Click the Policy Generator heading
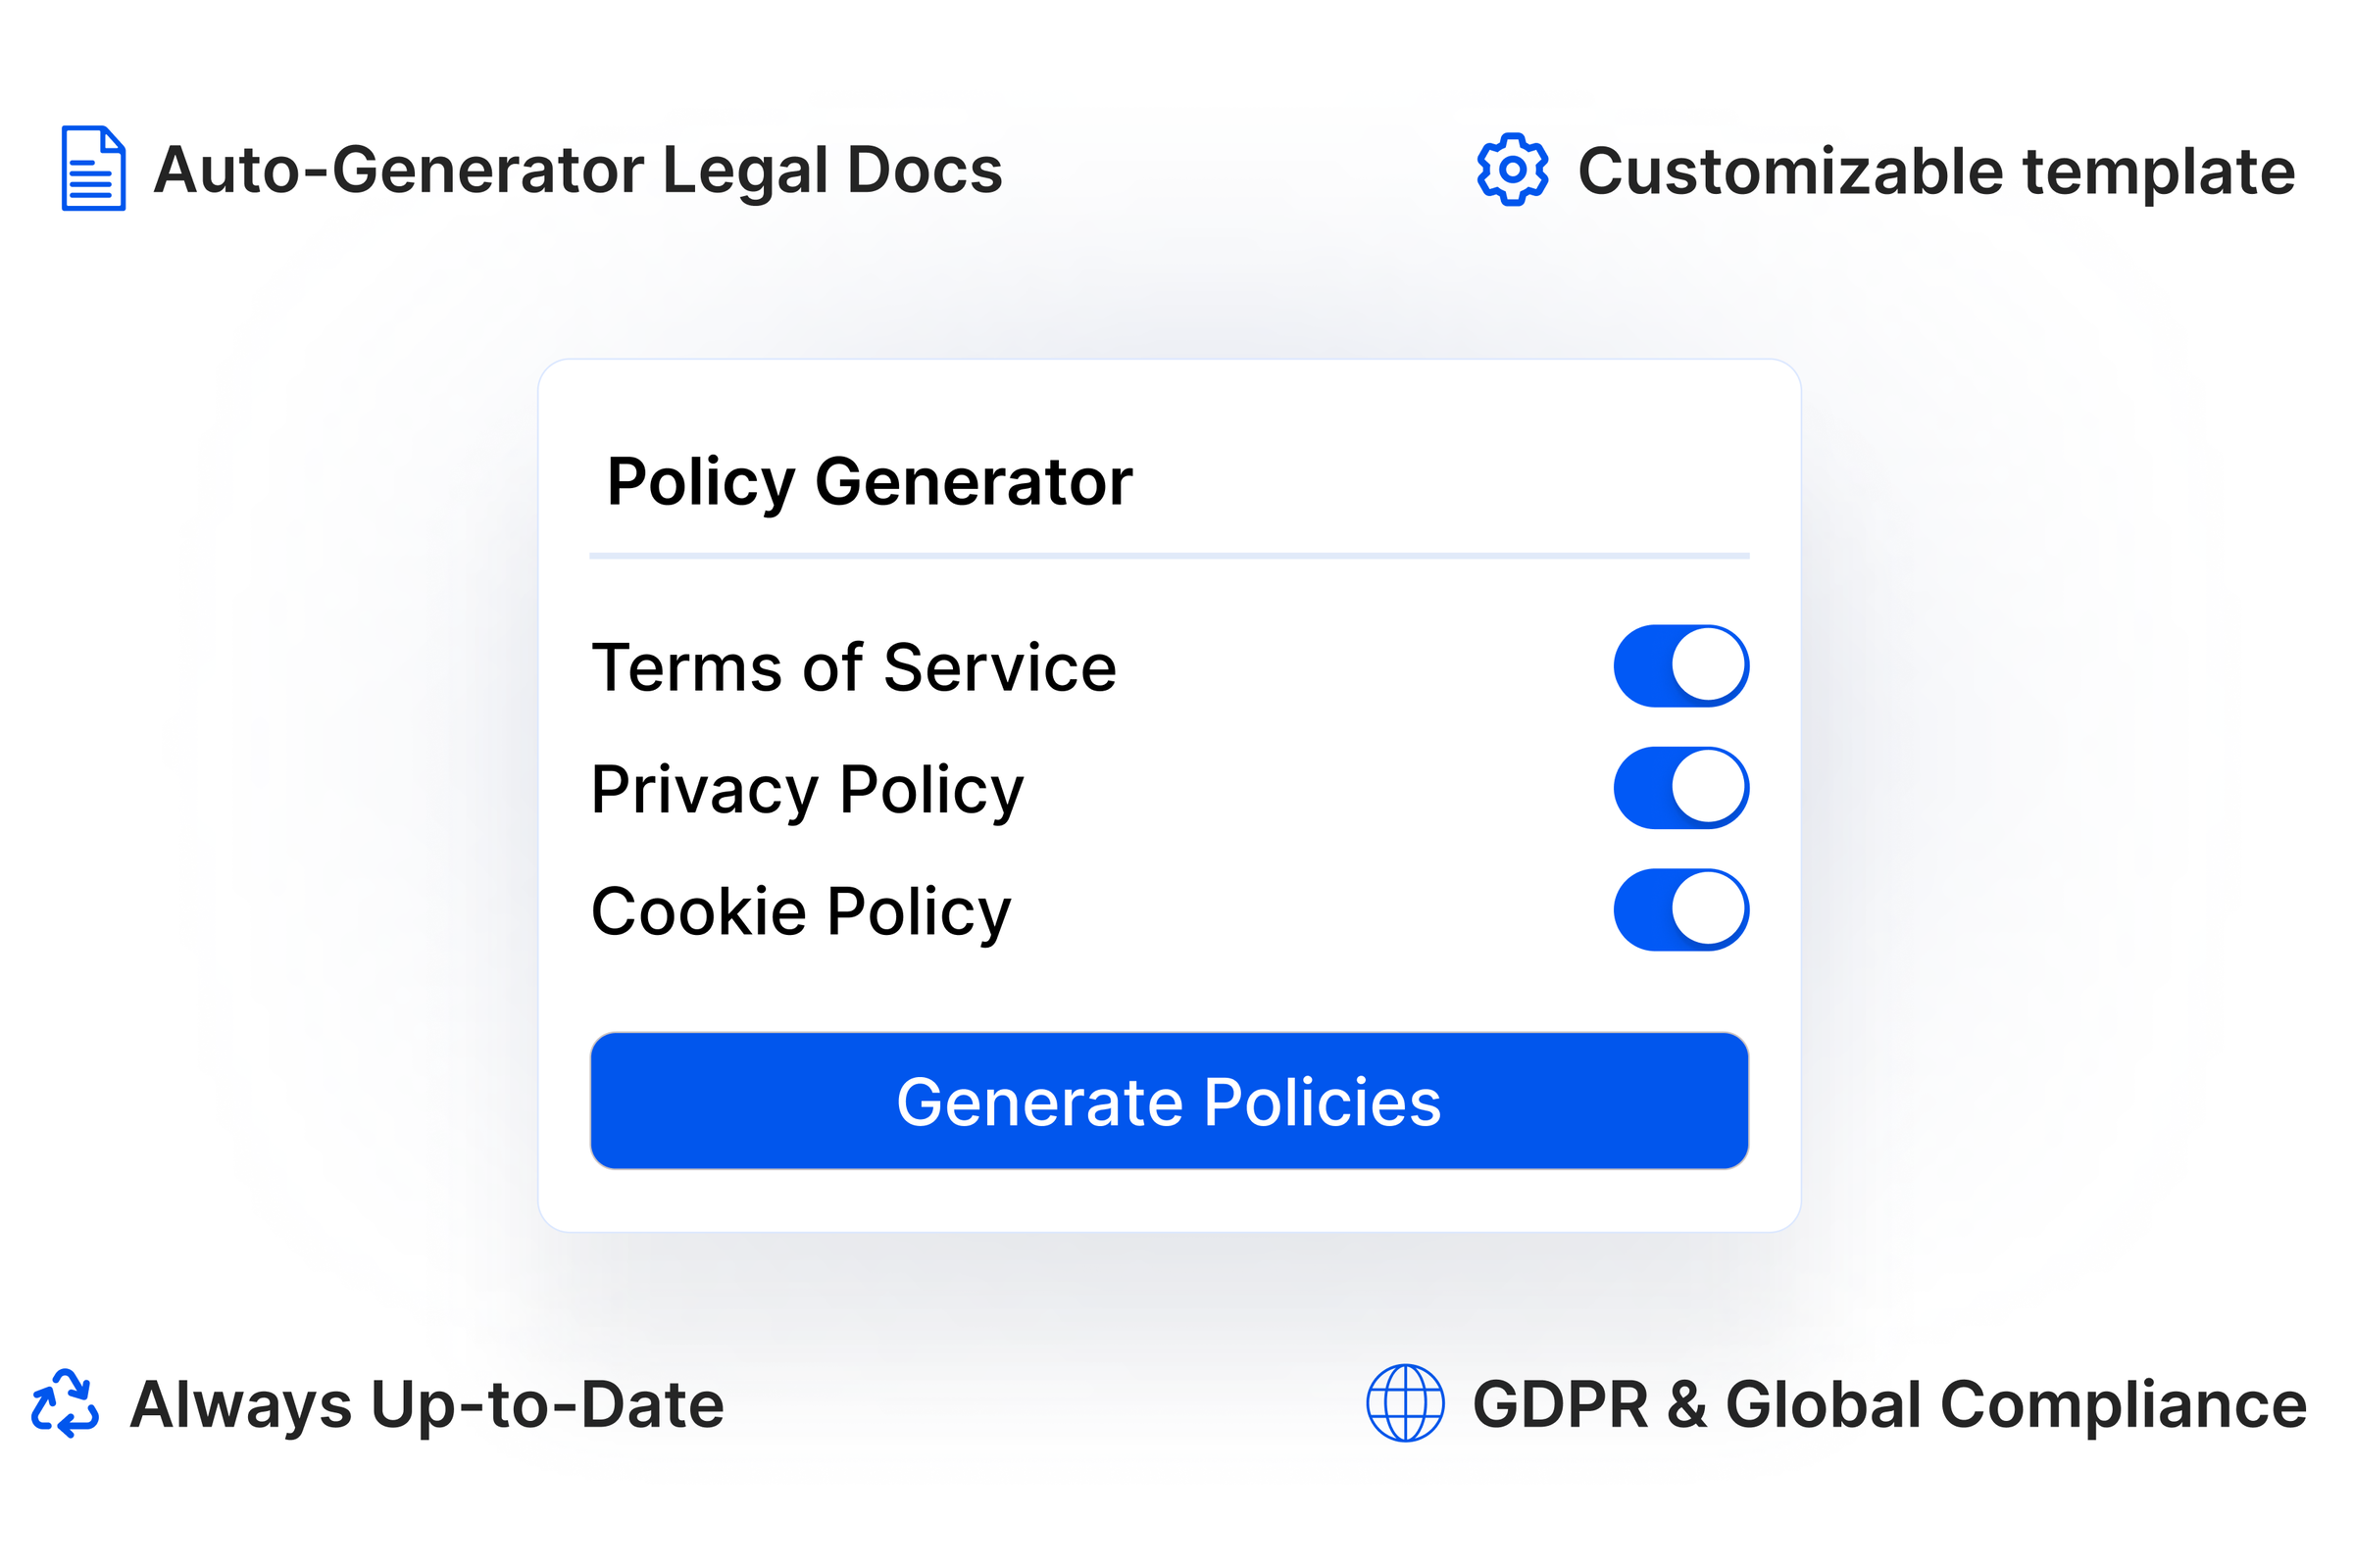Image resolution: width=2353 pixels, height=1568 pixels. coord(870,482)
